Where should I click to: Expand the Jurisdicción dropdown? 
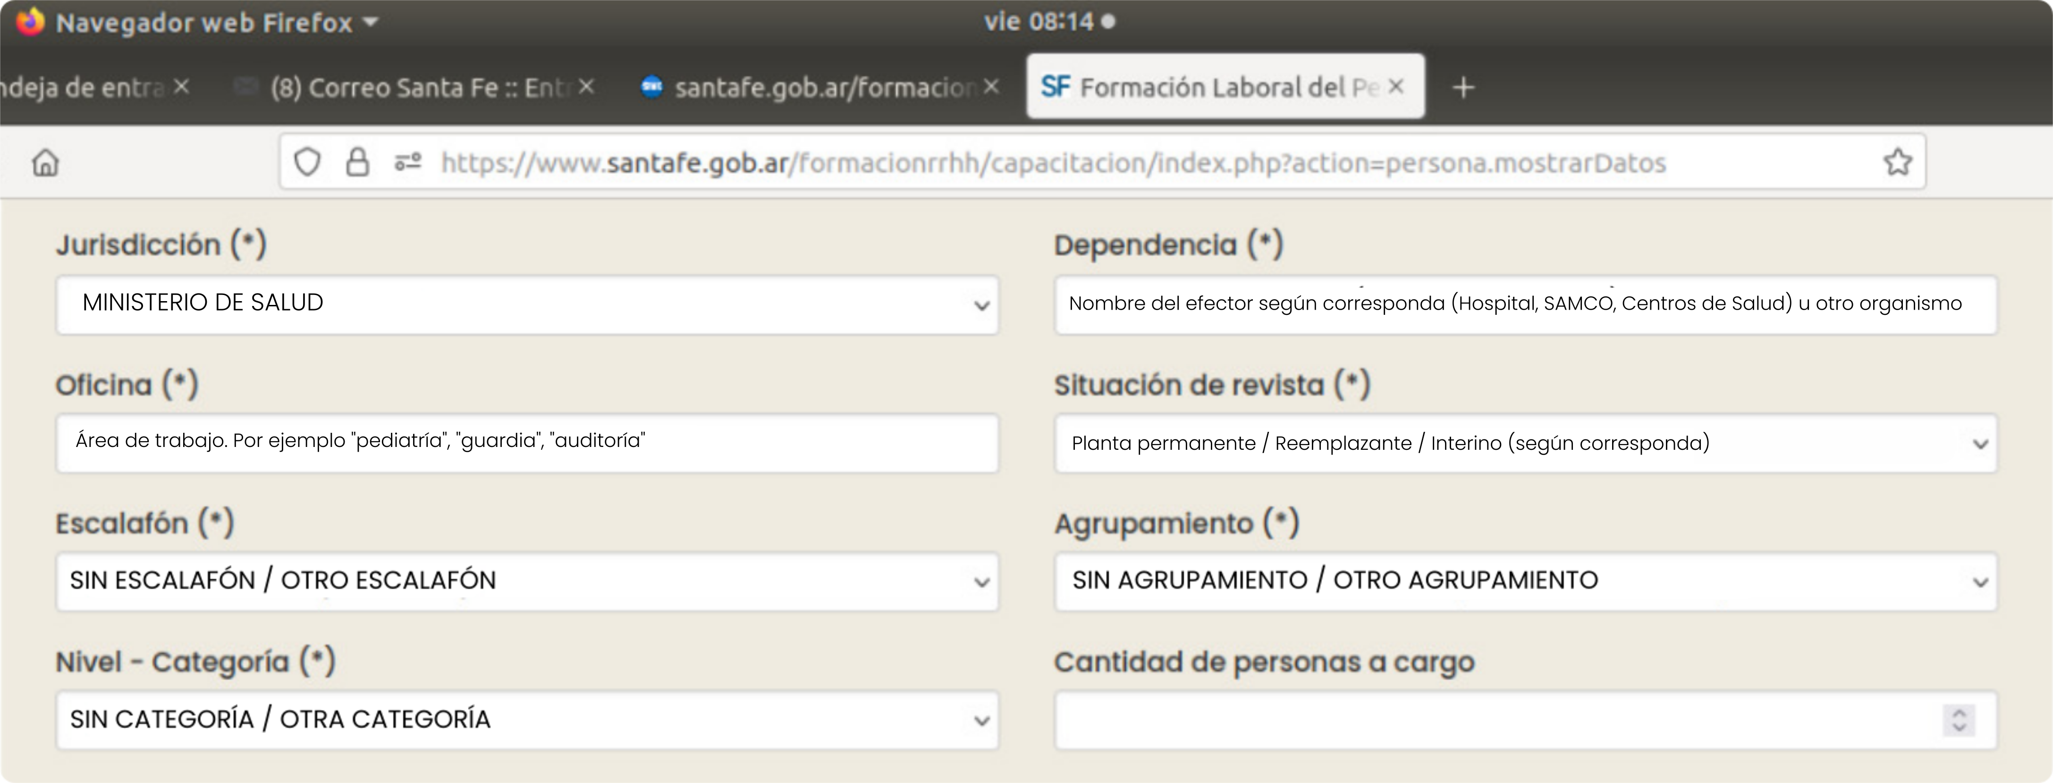click(526, 305)
